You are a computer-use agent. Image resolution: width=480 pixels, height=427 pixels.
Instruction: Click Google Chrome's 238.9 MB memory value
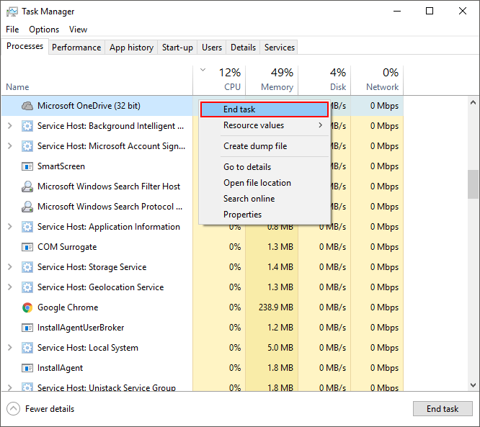click(276, 307)
